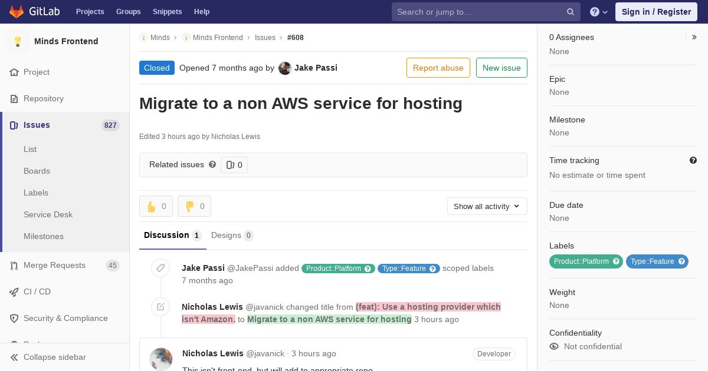
Task: Click the Collapse sidebar double-chevron icon
Action: [x=14, y=357]
